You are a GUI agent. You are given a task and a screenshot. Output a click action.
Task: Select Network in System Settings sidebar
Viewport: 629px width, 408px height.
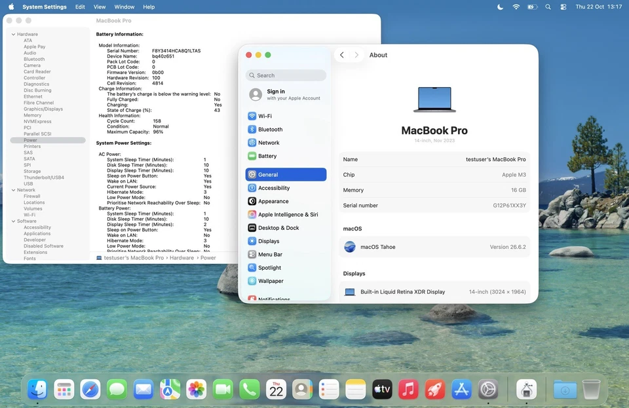pos(286,143)
